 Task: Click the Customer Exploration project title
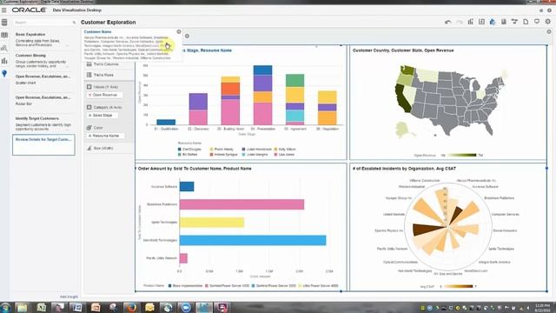click(108, 22)
